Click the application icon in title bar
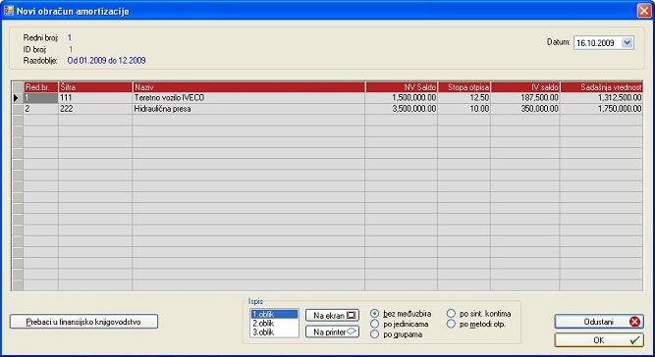The height and width of the screenshot is (357, 655). 9,11
